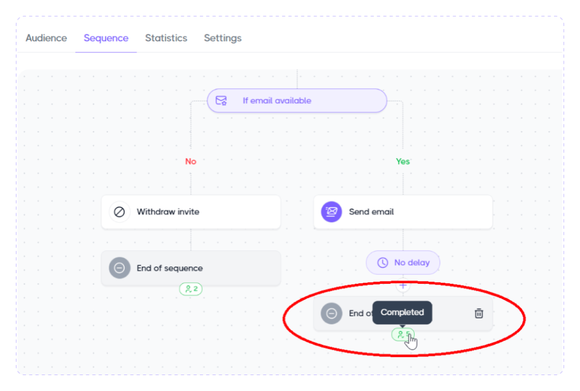This screenshot has width=580, height=391.
Task: Click the purple Send email icon
Action: coord(331,212)
